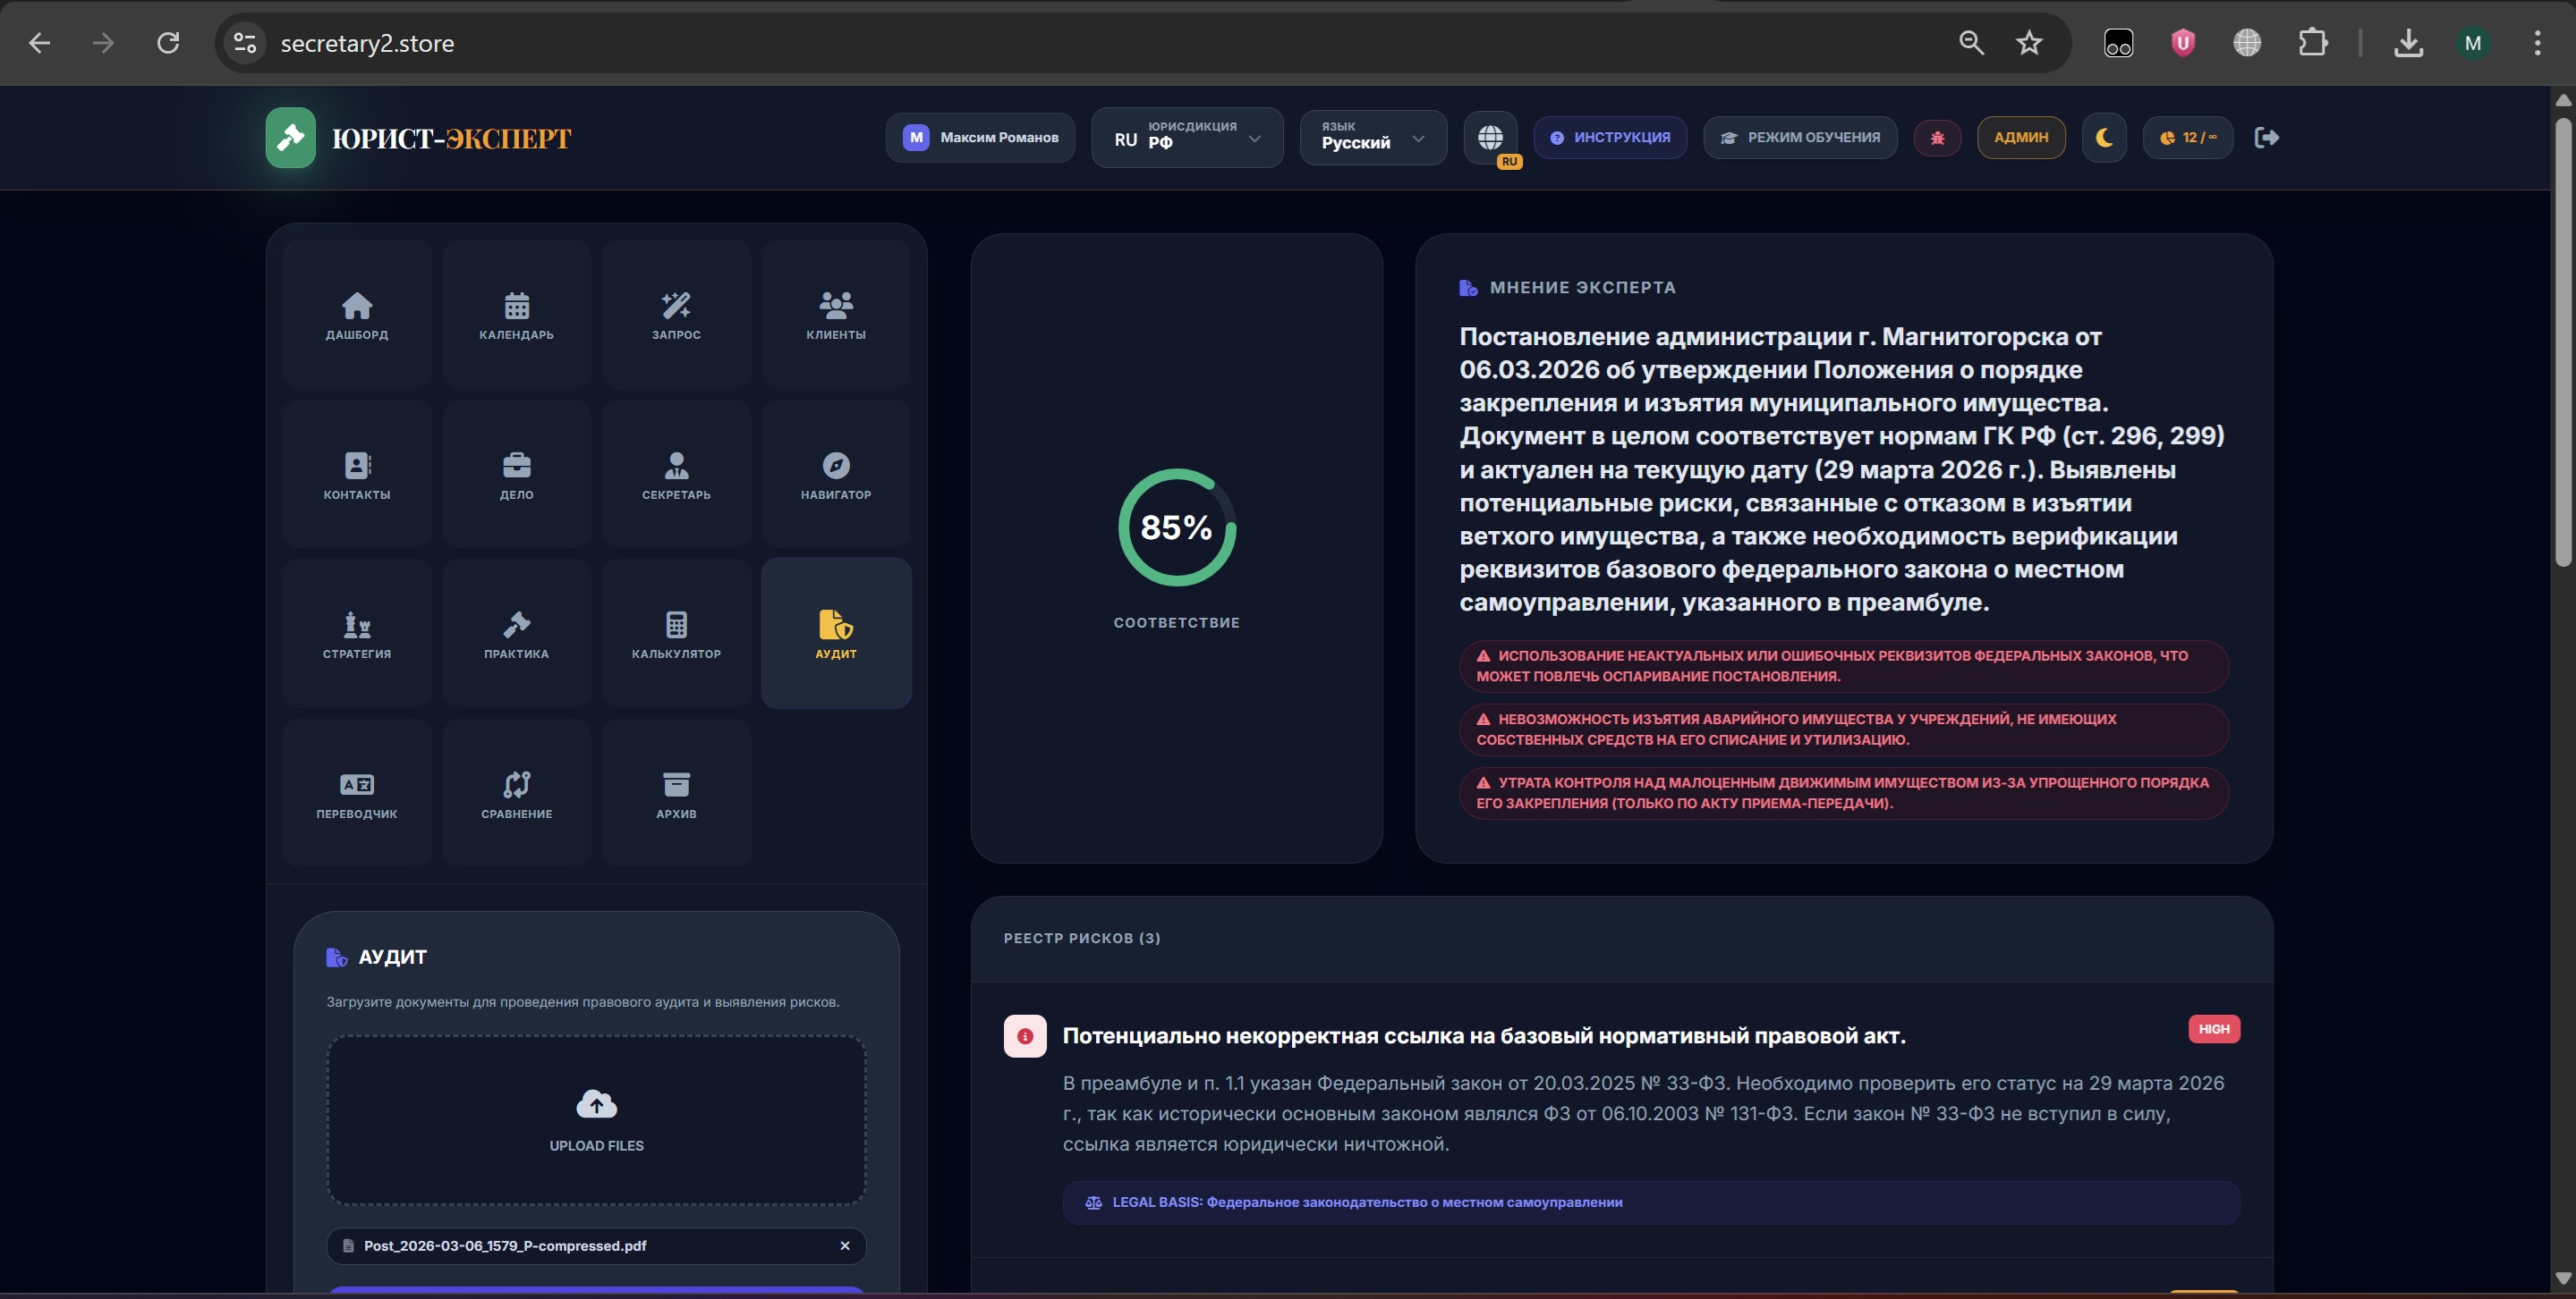Image resolution: width=2576 pixels, height=1299 pixels.
Task: Open the Стратегия chess icon tile
Action: tap(357, 634)
